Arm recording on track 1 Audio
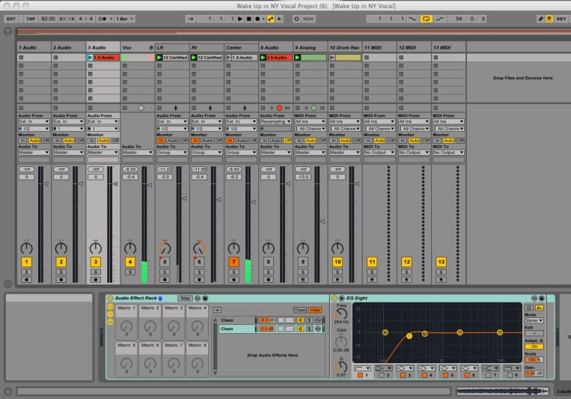571x399 pixels. pyautogui.click(x=27, y=279)
